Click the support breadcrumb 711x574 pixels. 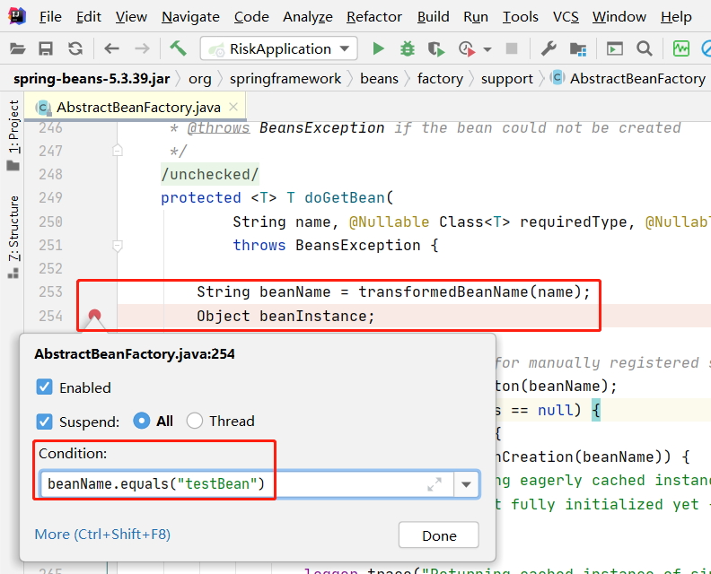click(507, 79)
